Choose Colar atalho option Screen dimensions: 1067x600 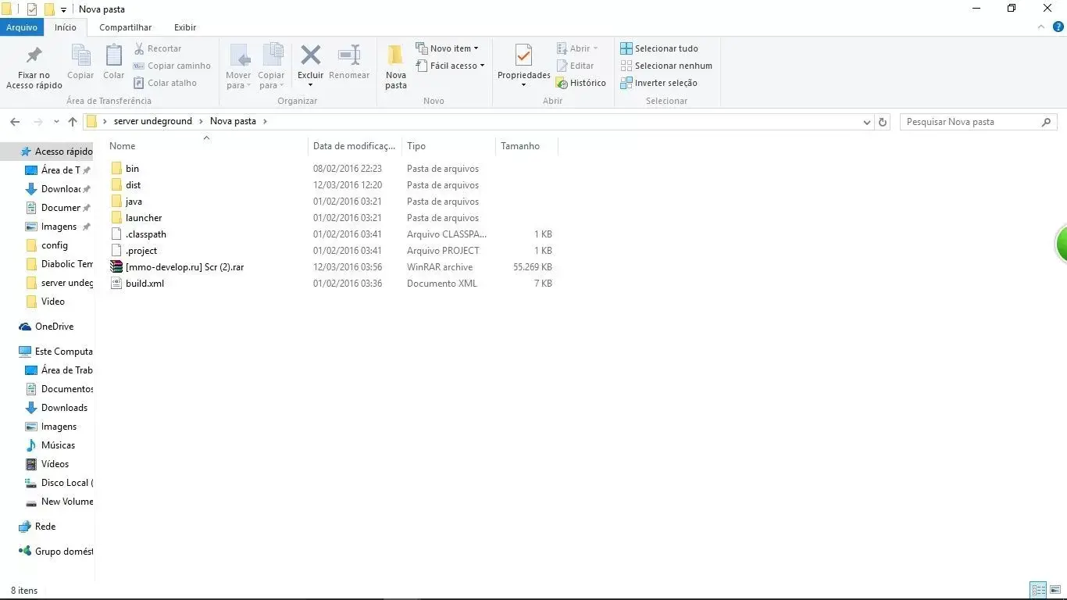[165, 83]
